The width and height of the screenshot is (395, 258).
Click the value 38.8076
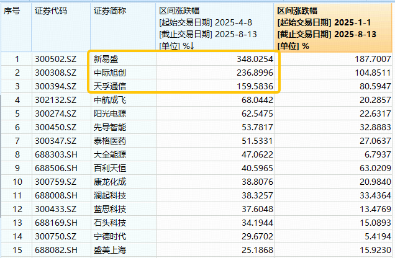tap(257, 182)
